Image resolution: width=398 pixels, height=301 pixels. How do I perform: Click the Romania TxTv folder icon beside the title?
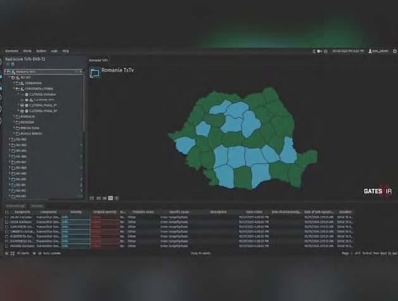[x=94, y=73]
